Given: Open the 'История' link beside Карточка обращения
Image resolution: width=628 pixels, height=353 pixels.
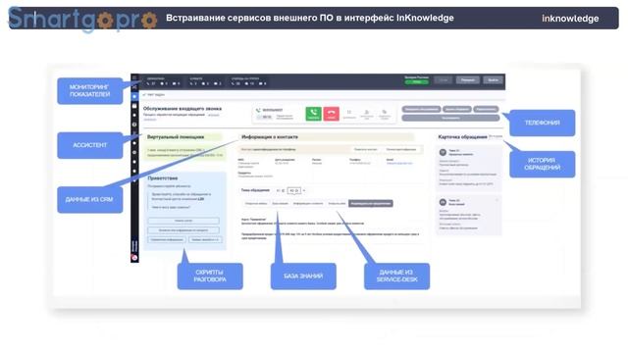Looking at the screenshot, I should [x=496, y=136].
